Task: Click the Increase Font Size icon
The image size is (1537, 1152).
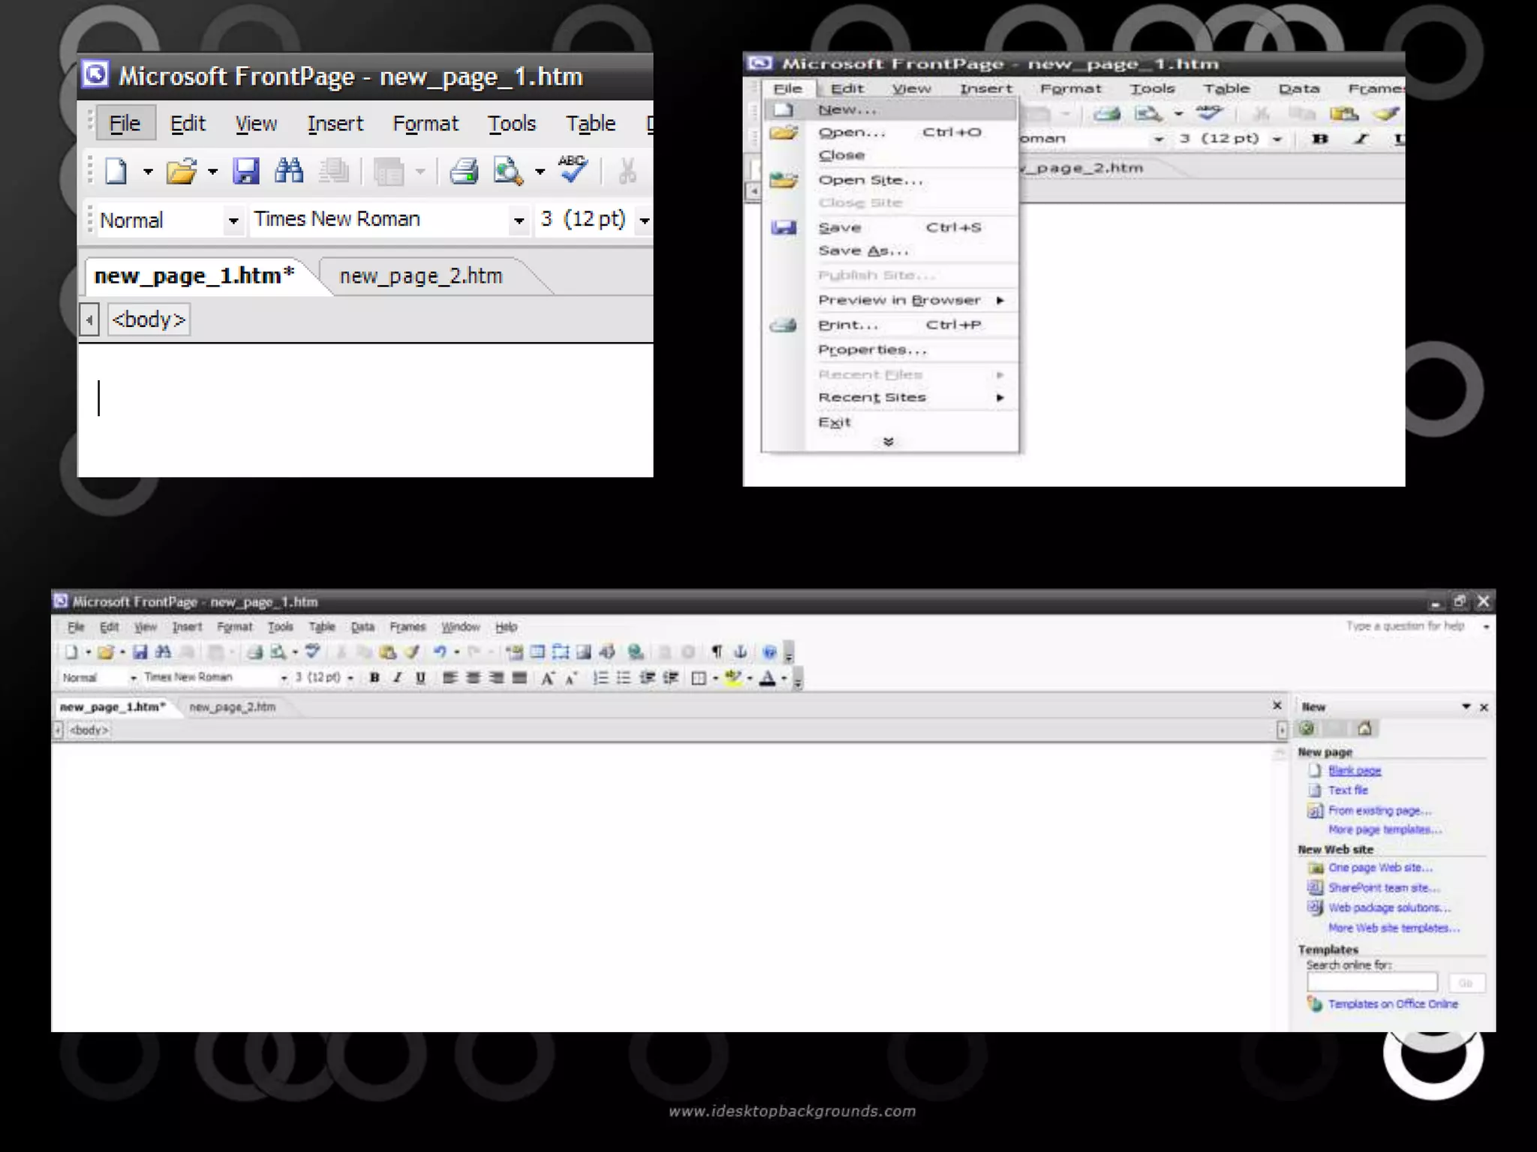Action: 548,678
